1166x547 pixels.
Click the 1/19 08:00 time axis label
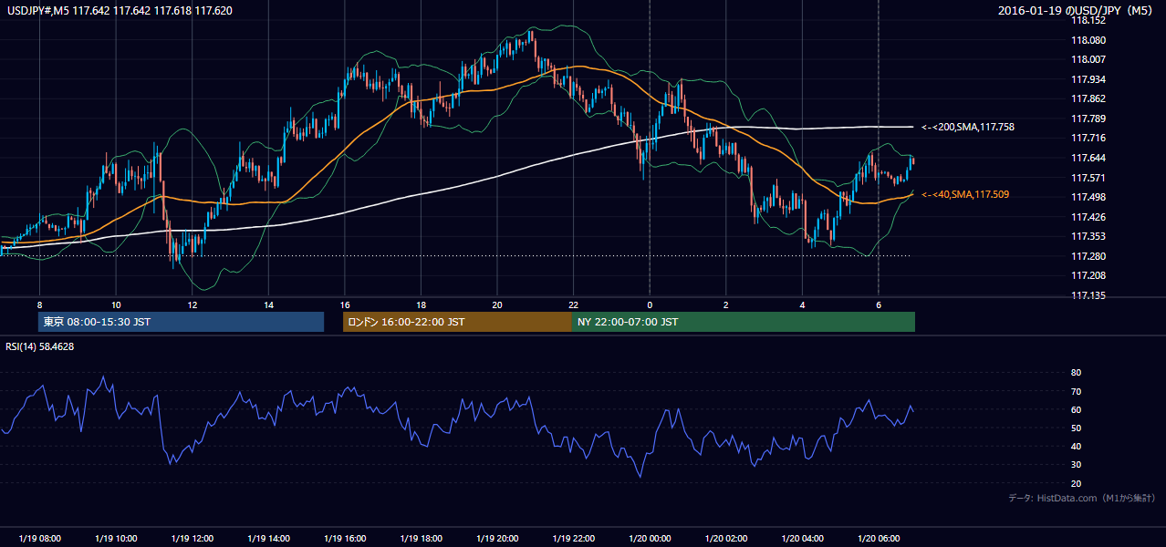coord(39,538)
